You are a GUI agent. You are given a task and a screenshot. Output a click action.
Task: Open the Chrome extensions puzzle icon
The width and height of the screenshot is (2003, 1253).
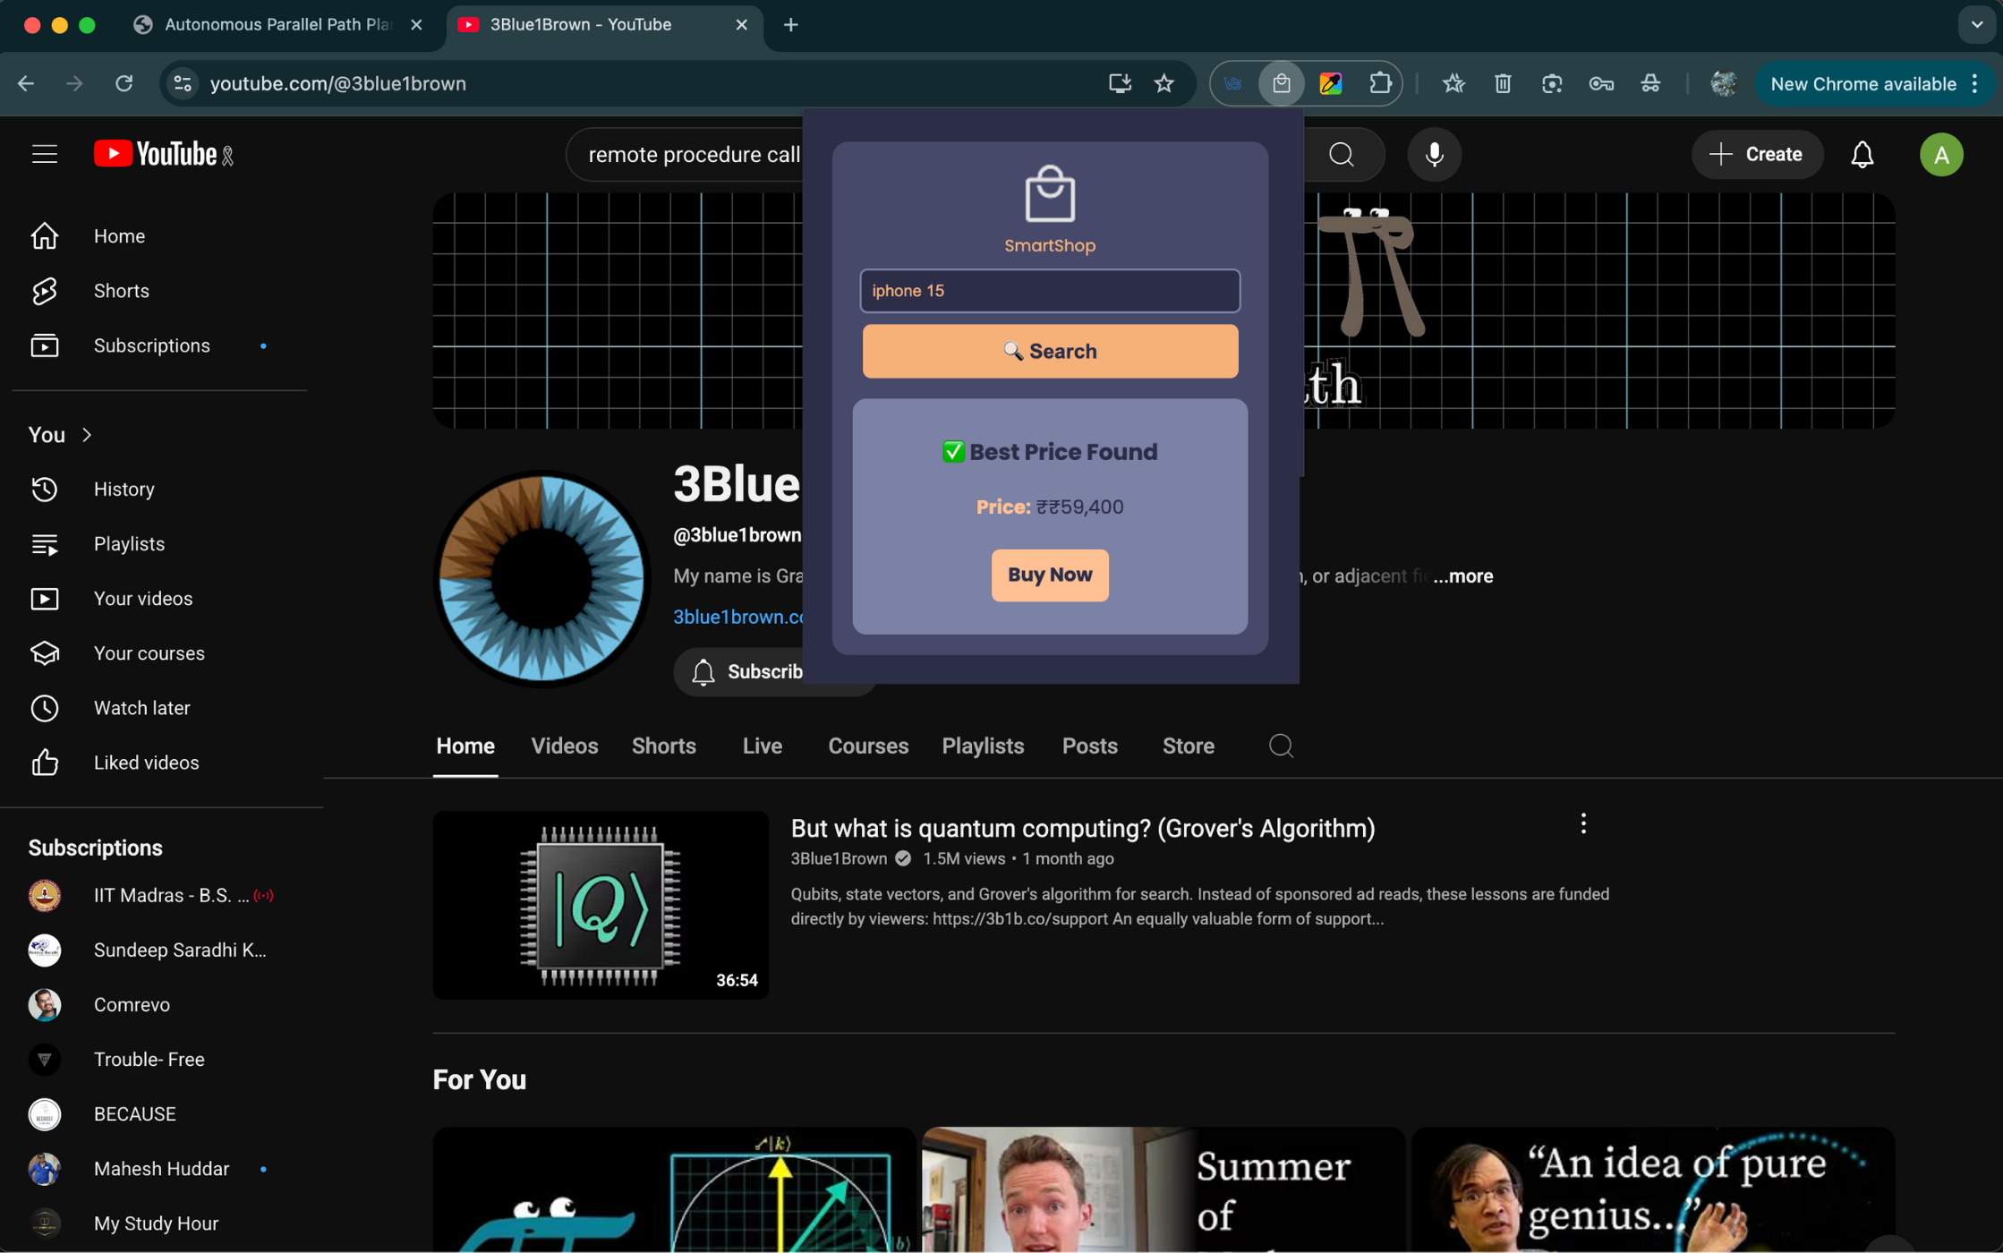[x=1379, y=83]
